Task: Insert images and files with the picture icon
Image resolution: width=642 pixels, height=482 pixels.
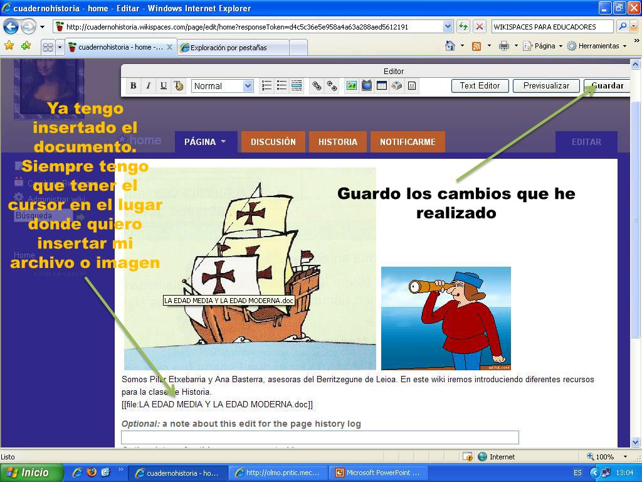Action: point(351,85)
